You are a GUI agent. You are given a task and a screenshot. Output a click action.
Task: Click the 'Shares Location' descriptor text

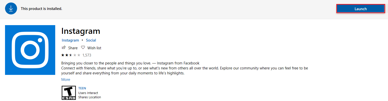pyautogui.click(x=90, y=97)
